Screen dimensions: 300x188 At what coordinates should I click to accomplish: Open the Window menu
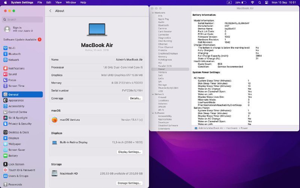coord(71,3)
